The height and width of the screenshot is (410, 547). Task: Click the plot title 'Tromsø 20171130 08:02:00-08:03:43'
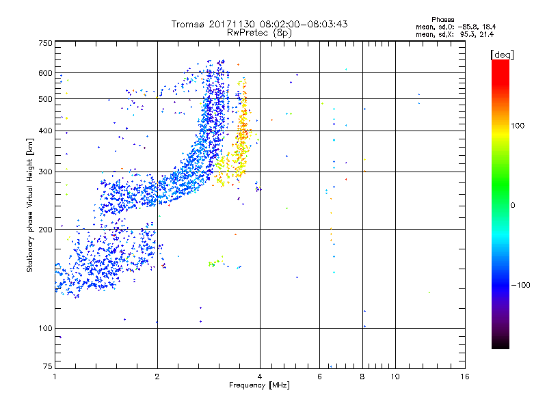click(x=259, y=24)
